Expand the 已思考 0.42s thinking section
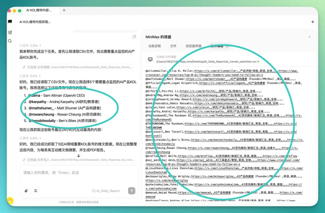The width and height of the screenshot is (325, 213). point(30,138)
